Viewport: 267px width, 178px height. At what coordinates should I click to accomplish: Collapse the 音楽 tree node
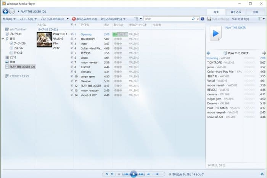coord(3,39)
